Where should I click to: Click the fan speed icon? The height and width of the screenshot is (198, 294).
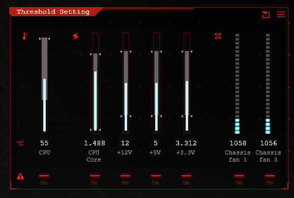click(x=218, y=36)
